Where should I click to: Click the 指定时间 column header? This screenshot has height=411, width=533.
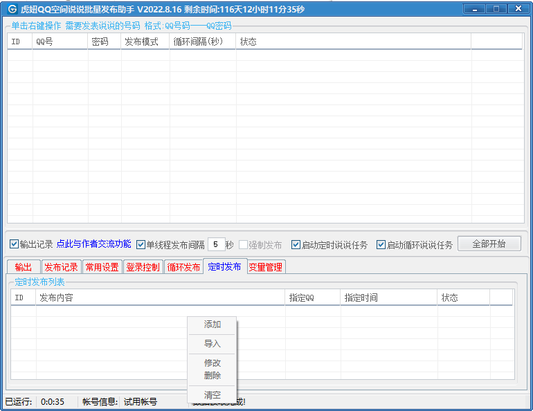point(389,298)
